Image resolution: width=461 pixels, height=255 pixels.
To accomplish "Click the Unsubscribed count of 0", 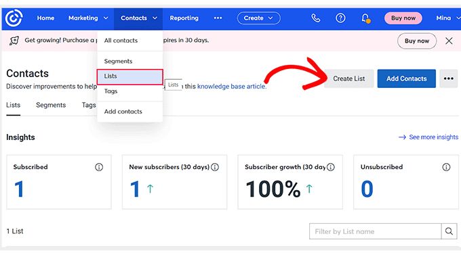I will [x=367, y=189].
